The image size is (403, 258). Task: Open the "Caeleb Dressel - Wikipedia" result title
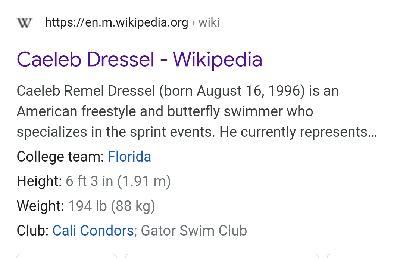[x=140, y=59]
